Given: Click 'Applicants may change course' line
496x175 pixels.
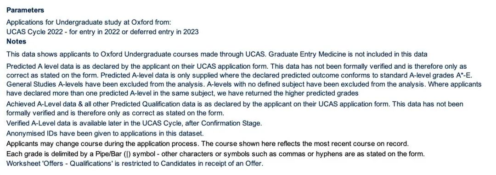Looking at the screenshot, I should point(208,144).
